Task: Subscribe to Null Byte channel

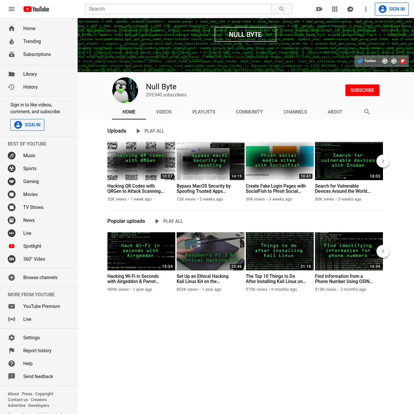Action: click(362, 90)
